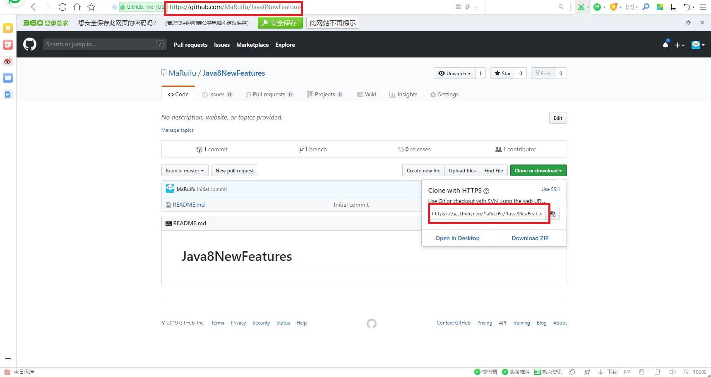Open the 1 branch link
Viewport: 711px width, 377px height.
point(313,149)
